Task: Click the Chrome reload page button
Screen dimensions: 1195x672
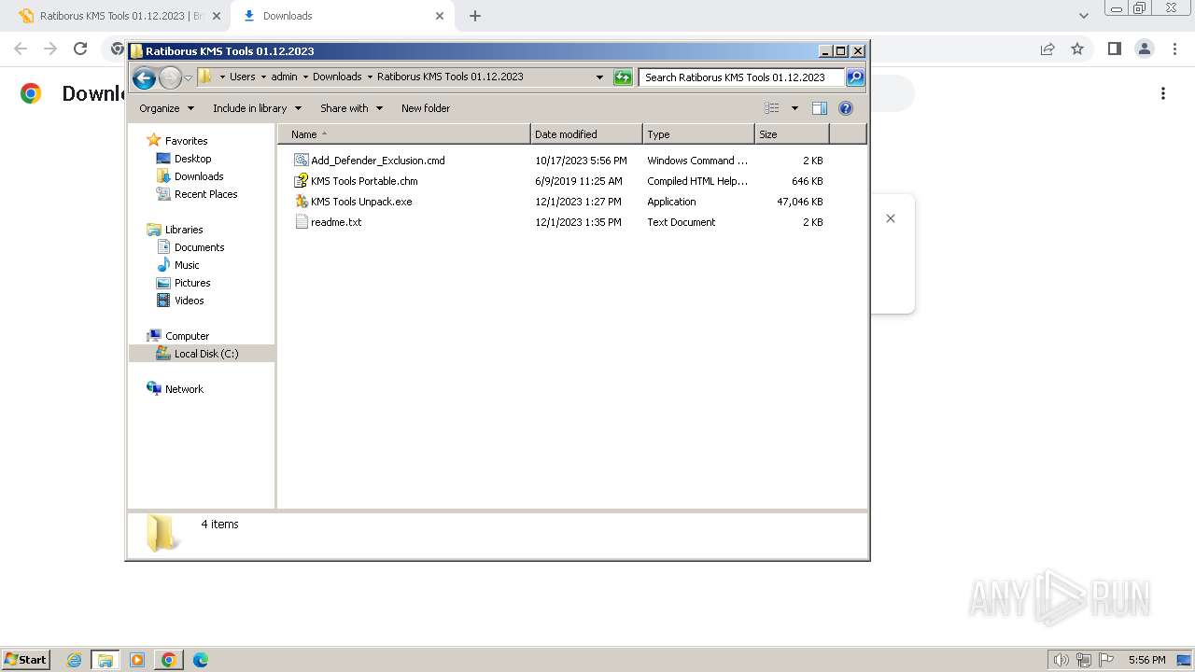Action: (x=80, y=49)
